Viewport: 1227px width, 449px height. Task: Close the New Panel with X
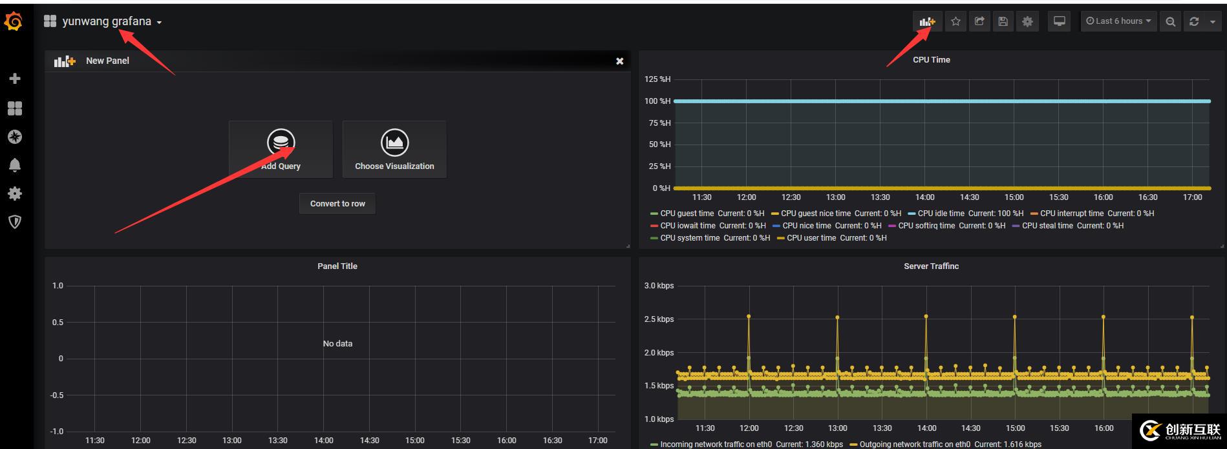pyautogui.click(x=619, y=61)
